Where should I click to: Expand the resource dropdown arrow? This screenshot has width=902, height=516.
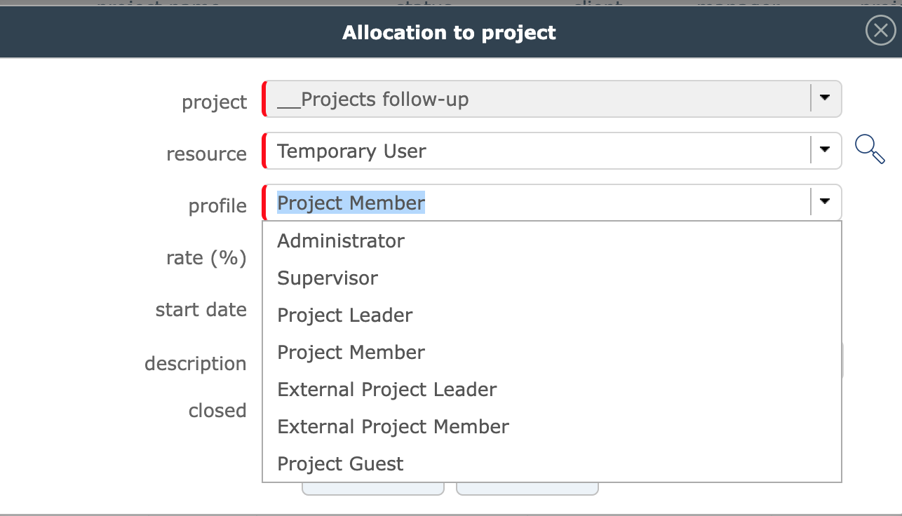click(x=825, y=150)
